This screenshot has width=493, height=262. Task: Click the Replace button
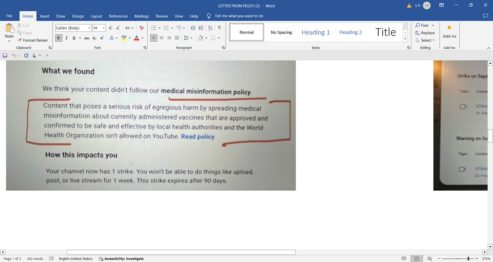(x=425, y=33)
